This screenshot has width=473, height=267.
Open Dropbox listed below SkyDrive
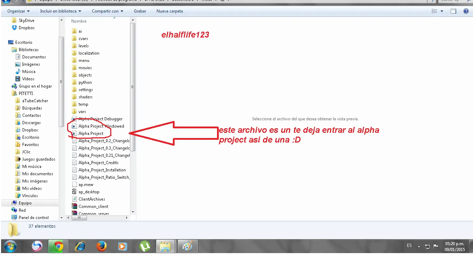(x=27, y=28)
